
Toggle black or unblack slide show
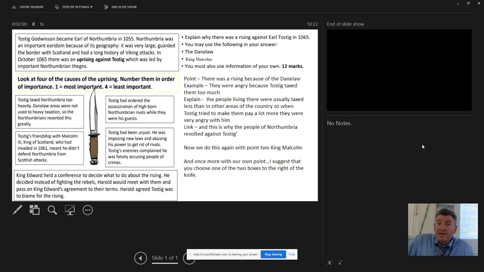tap(70, 210)
